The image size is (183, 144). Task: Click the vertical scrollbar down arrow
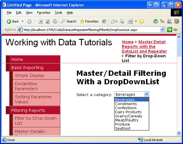click(x=179, y=133)
